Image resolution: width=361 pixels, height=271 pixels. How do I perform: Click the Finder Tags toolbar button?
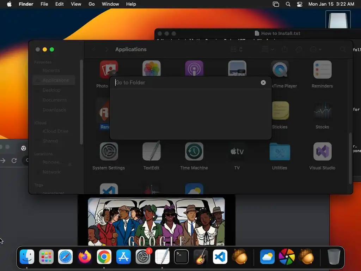click(x=299, y=49)
